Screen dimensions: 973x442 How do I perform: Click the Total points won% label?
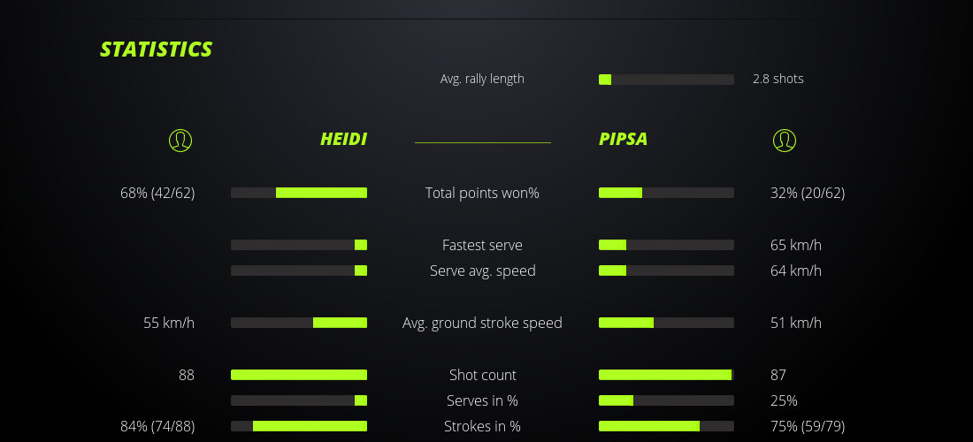click(x=482, y=193)
